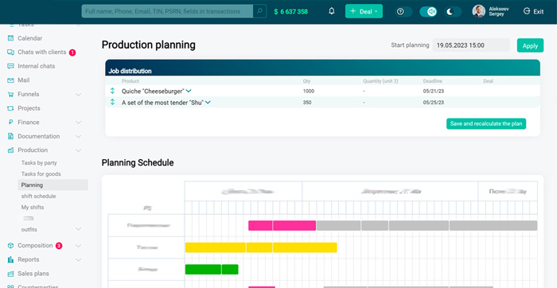Image resolution: width=557 pixels, height=288 pixels.
Task: Click the user avatar of Alekseev Sergey
Action: tap(478, 11)
